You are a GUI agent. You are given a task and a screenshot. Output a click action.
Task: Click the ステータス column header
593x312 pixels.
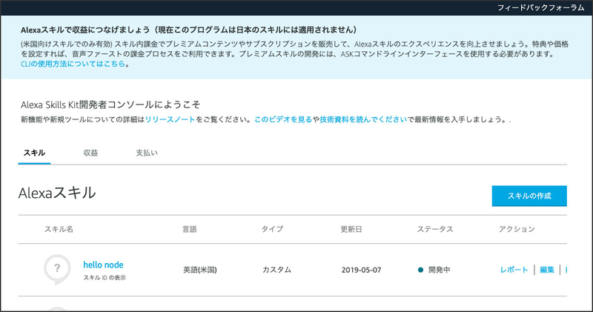click(x=435, y=229)
